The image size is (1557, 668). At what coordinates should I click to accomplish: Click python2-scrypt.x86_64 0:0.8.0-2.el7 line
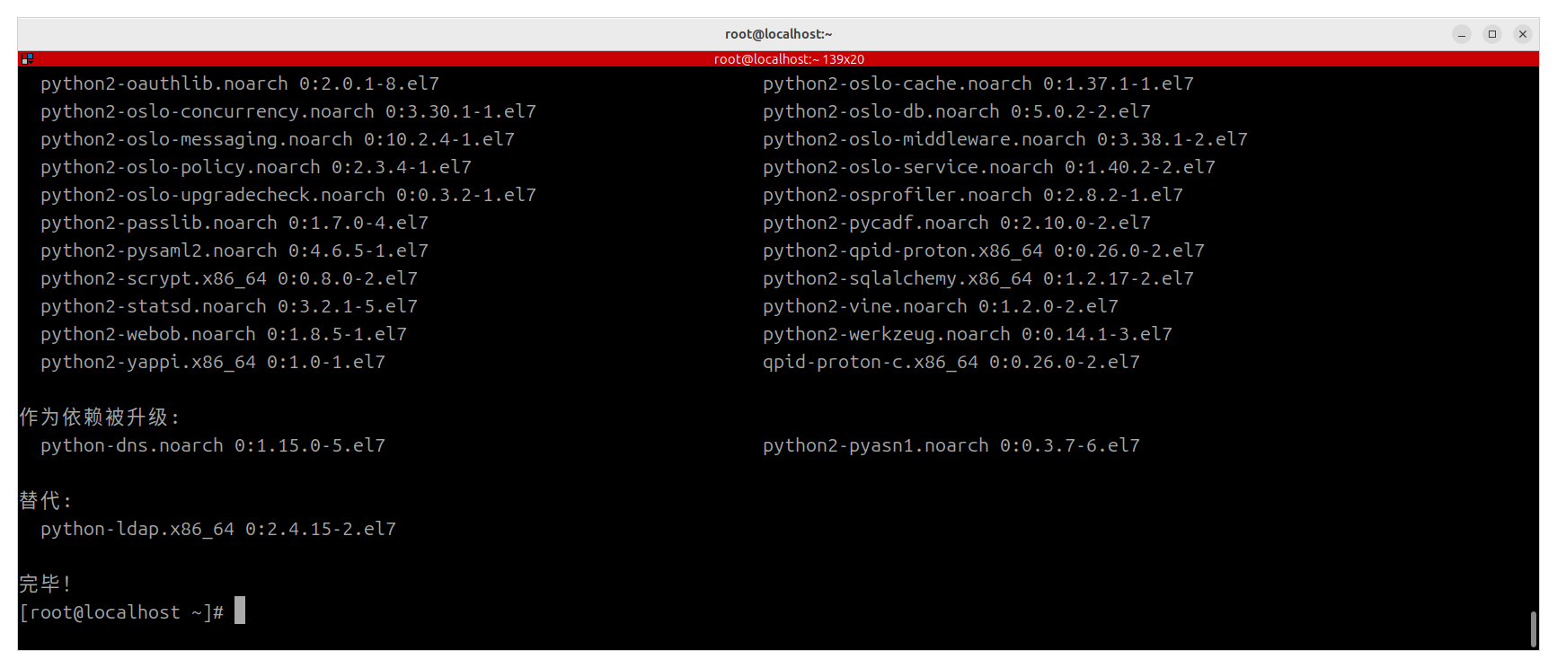[x=229, y=278]
